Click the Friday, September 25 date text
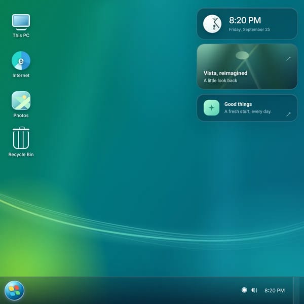The width and height of the screenshot is (304, 304). click(x=249, y=29)
